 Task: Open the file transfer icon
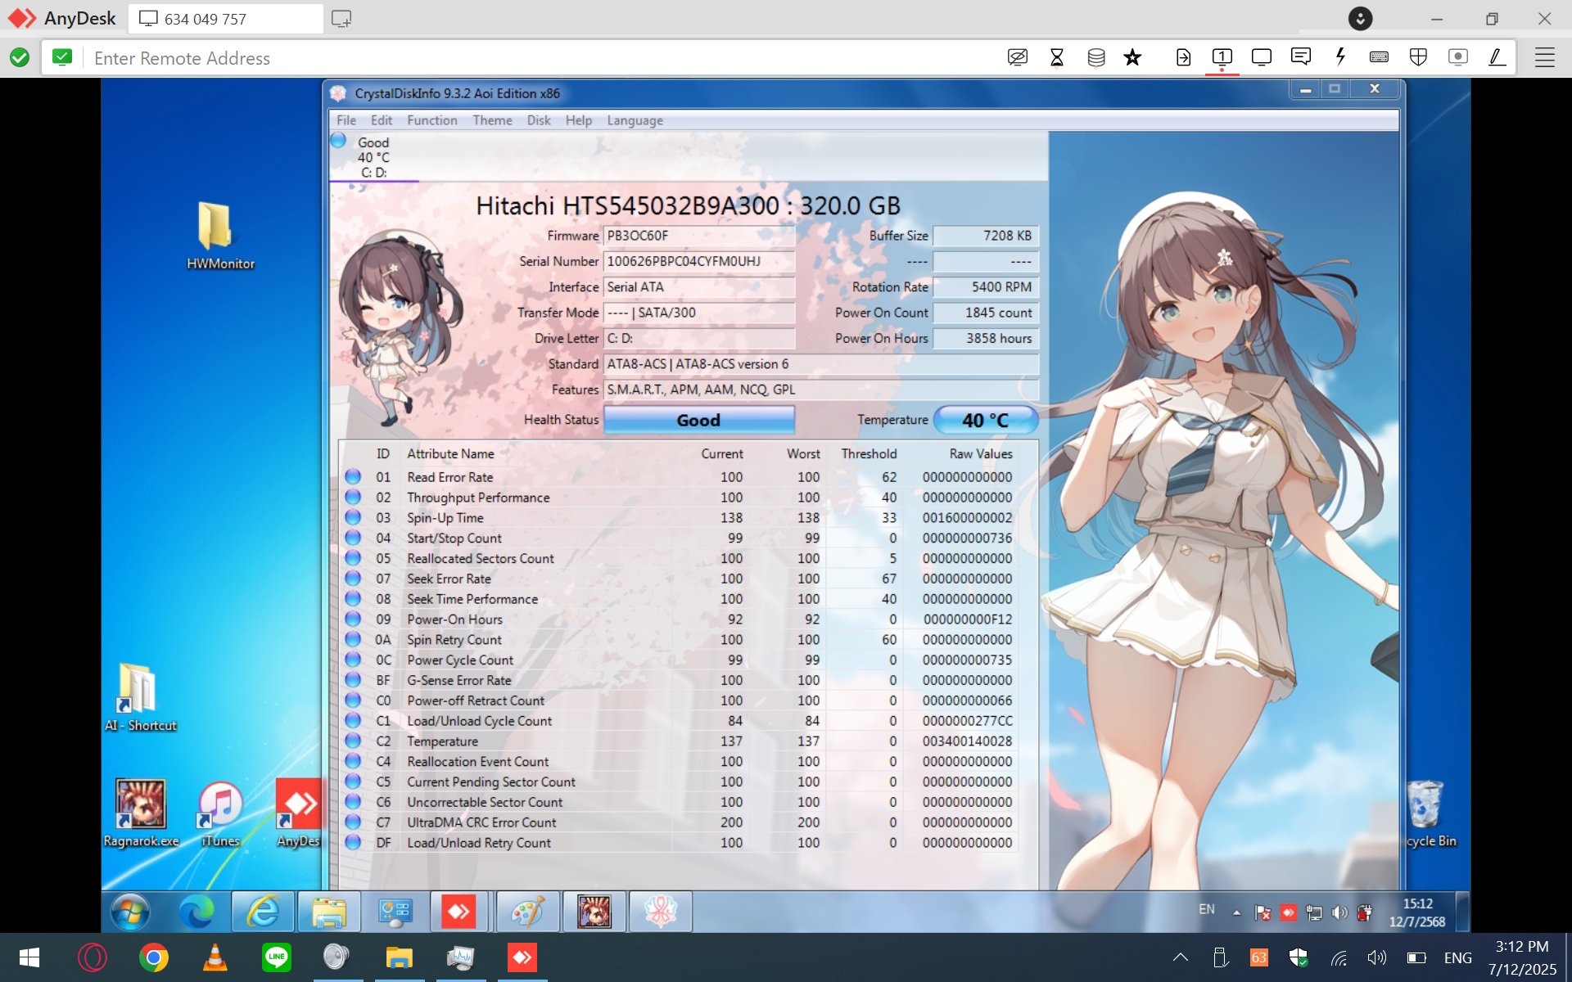(1183, 57)
